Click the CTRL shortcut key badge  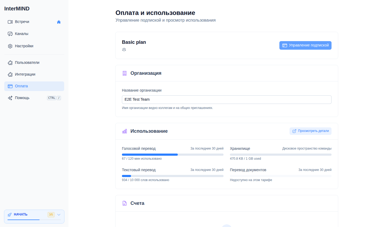pyautogui.click(x=52, y=98)
